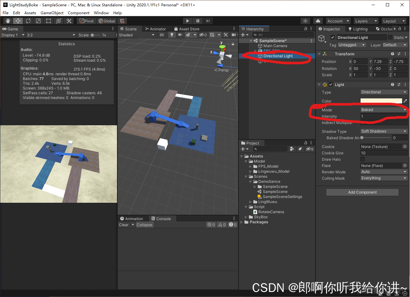Open the Layers dropdown button
Viewport: 410px width, 297px height.
coord(366,21)
